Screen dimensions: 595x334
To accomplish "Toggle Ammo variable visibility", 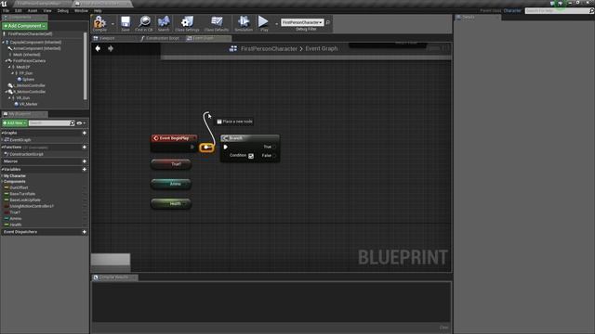I will 85,219.
